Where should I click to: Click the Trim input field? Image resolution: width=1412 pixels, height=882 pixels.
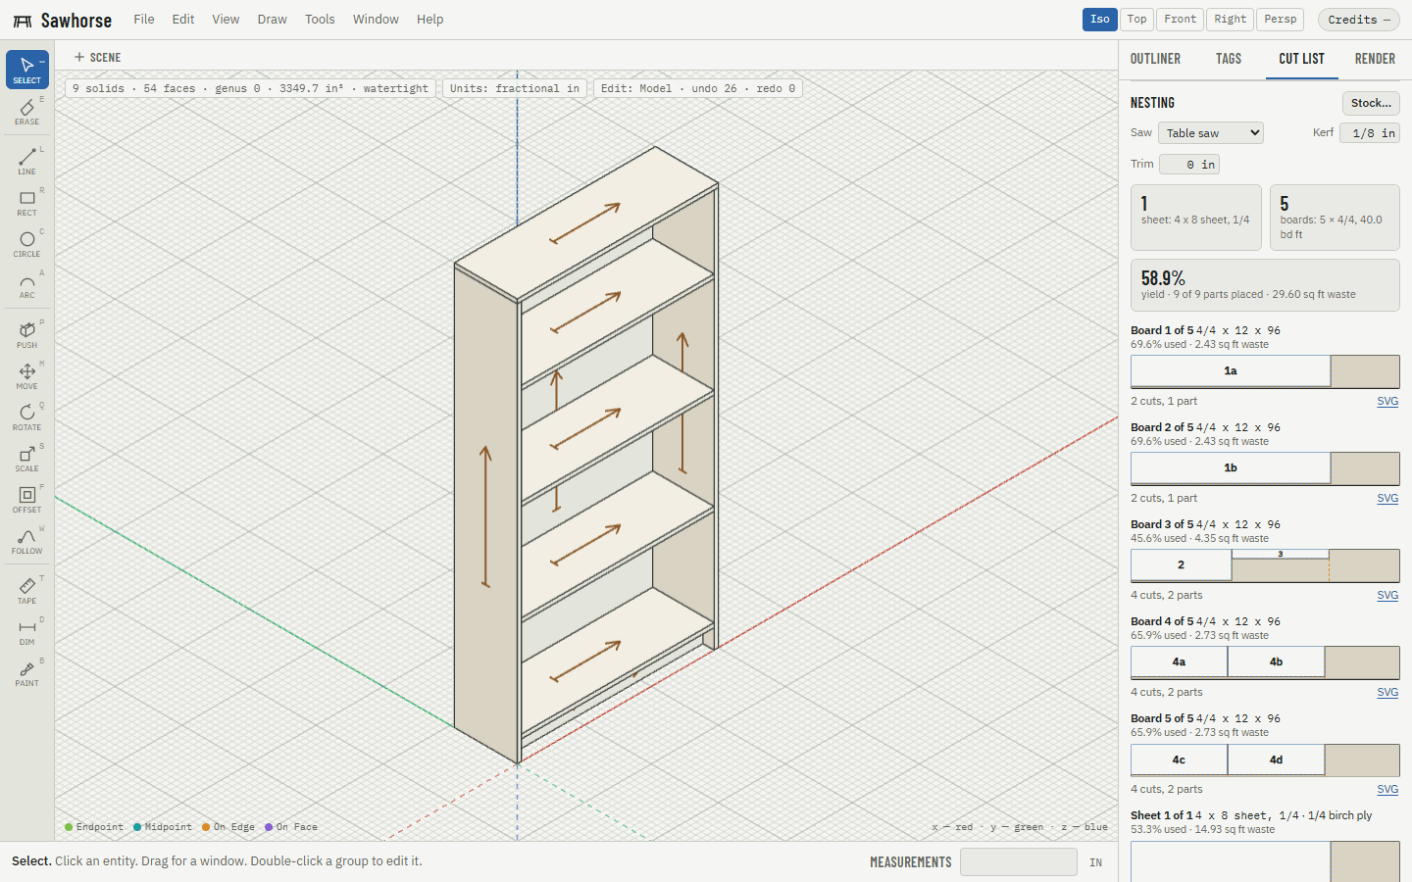point(1189,165)
